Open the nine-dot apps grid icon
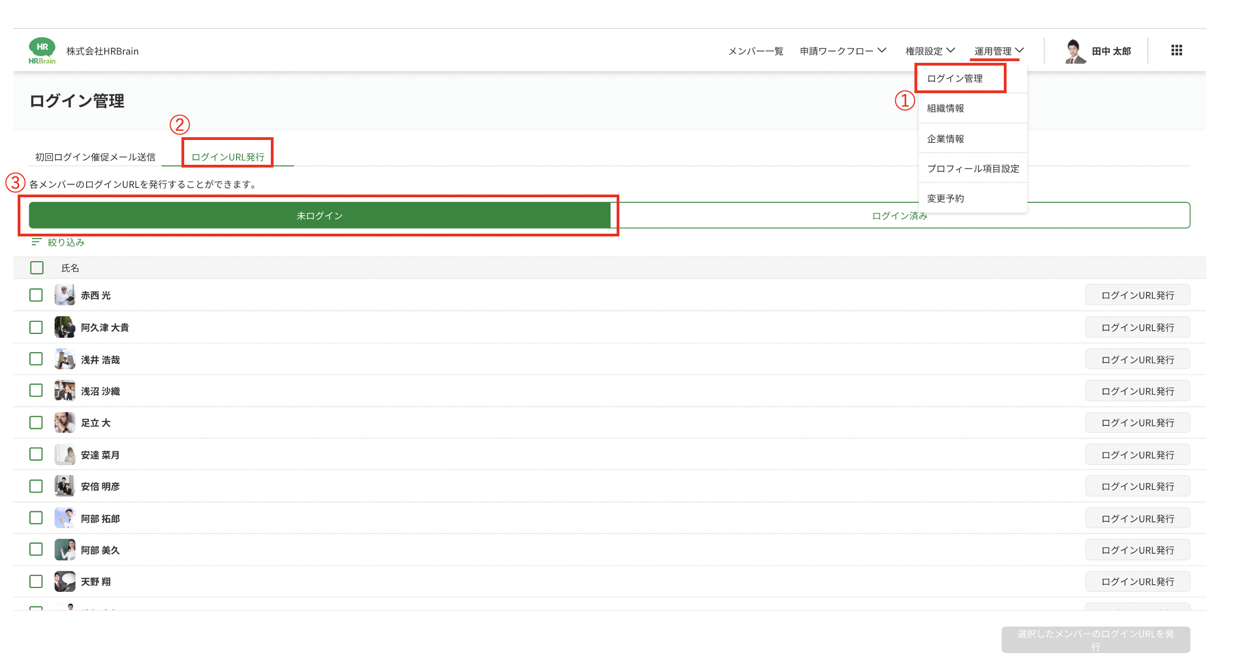This screenshot has height=658, width=1252. click(1176, 51)
